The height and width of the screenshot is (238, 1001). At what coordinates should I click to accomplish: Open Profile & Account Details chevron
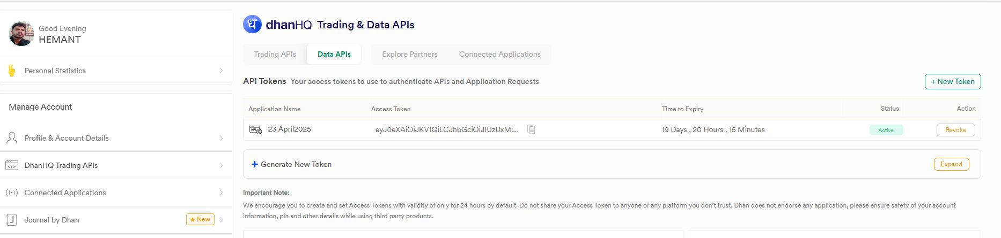coord(221,138)
